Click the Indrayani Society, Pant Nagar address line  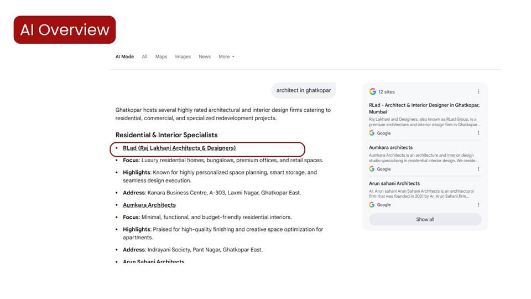[x=192, y=250]
